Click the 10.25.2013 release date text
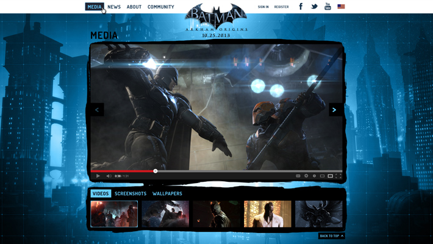The width and height of the screenshot is (433, 244). tap(216, 35)
